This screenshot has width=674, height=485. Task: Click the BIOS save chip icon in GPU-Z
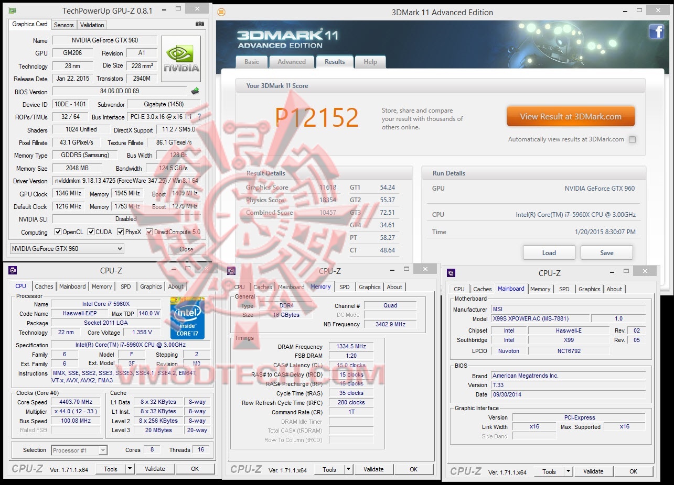pos(195,91)
